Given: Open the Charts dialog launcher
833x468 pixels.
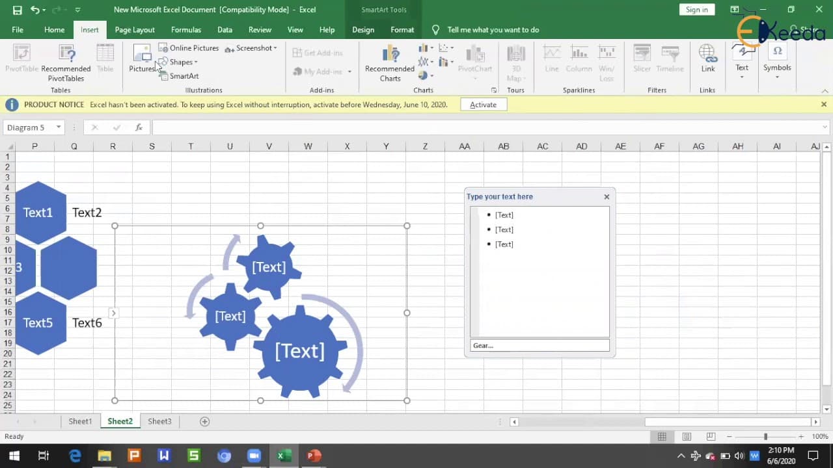Looking at the screenshot, I should 494,90.
